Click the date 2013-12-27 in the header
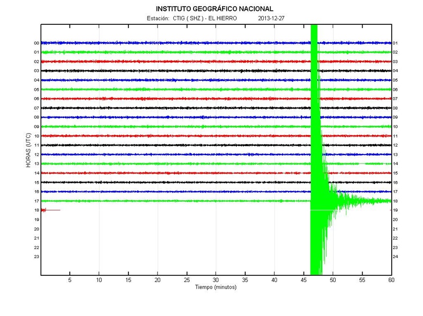 click(271, 18)
